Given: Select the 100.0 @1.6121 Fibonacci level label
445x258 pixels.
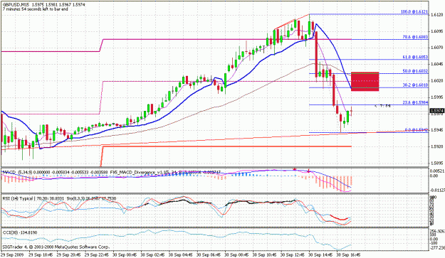Looking at the screenshot, I should [x=414, y=12].
